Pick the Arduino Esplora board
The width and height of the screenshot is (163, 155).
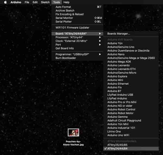(131, 76)
